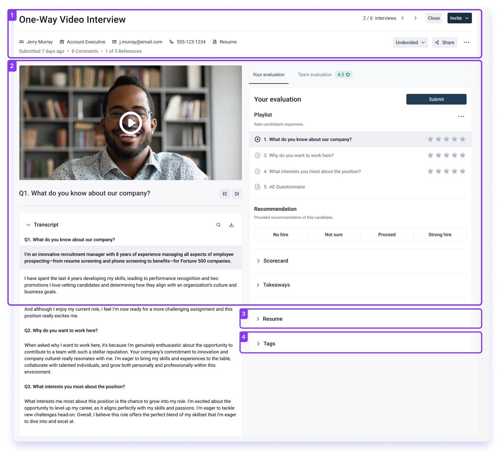497x456 pixels.
Task: Go to the previous interview arrow
Action: (403, 18)
